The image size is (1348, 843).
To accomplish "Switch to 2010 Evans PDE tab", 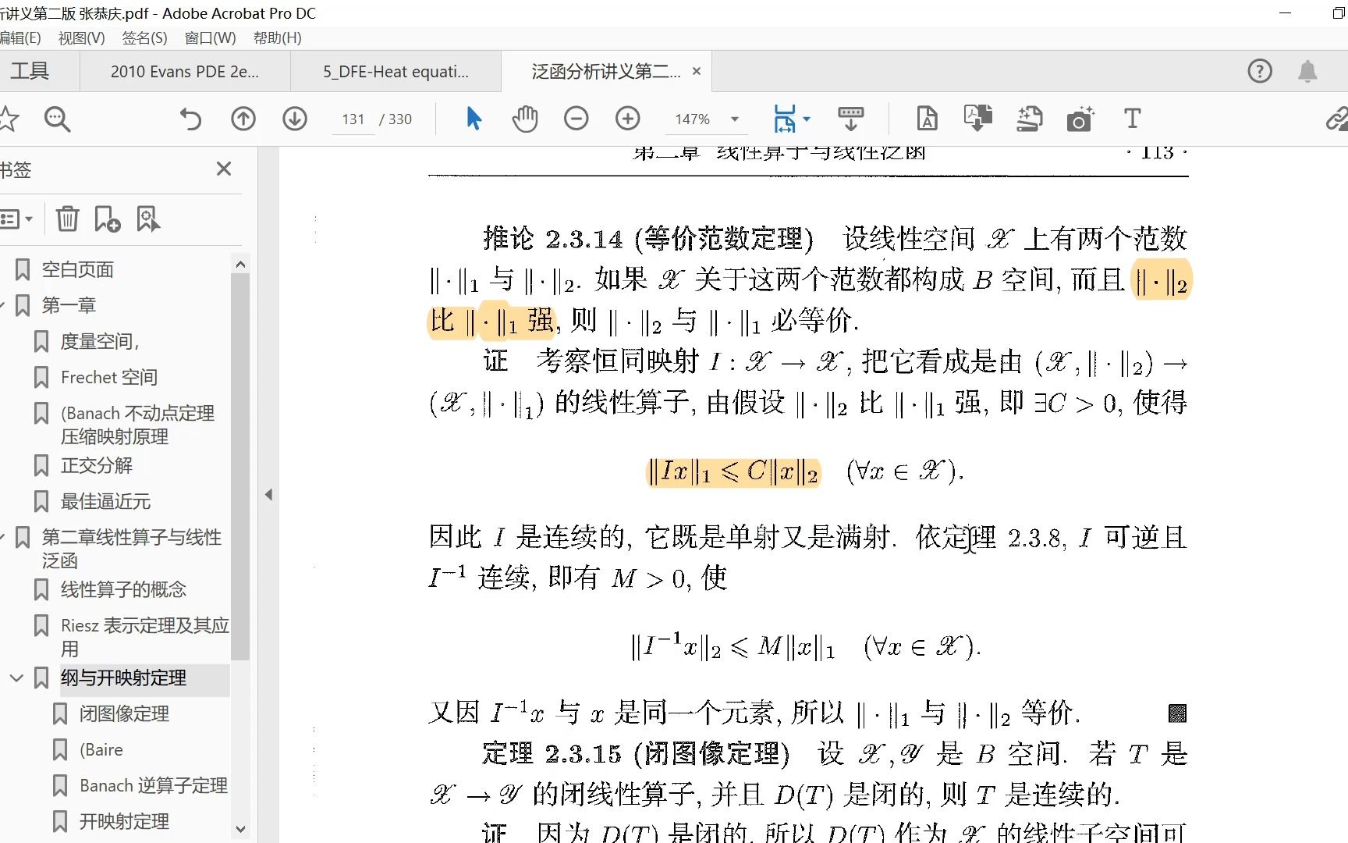I will tap(185, 72).
